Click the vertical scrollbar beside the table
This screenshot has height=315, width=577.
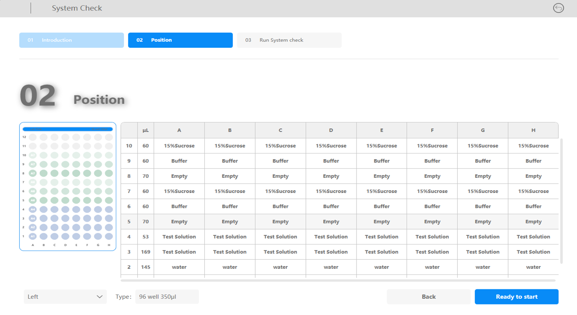click(561, 201)
